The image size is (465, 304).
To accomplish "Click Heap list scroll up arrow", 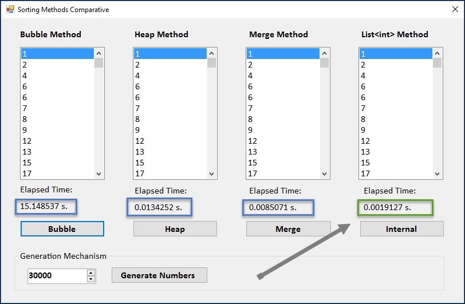I will 211,53.
